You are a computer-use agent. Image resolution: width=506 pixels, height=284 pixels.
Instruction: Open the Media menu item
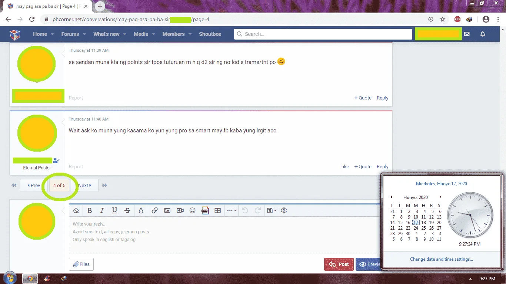pyautogui.click(x=141, y=34)
